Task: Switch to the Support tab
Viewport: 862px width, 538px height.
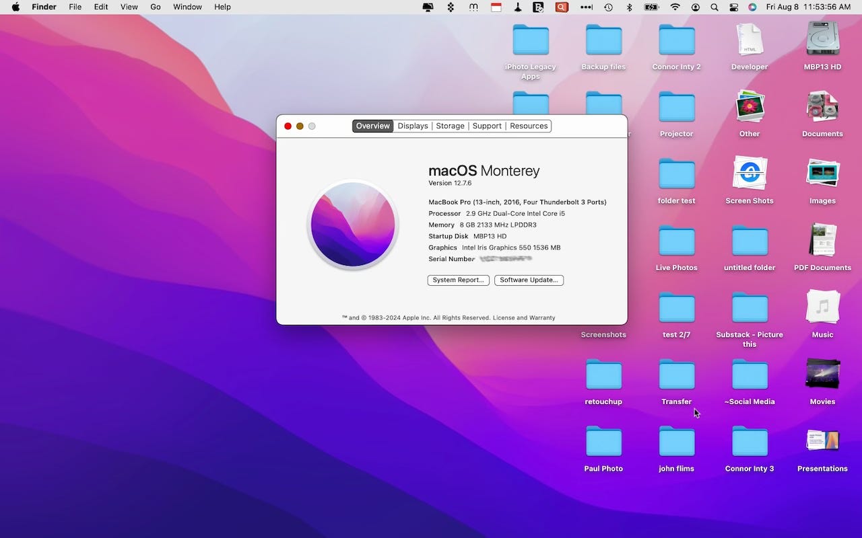Action: 487,126
